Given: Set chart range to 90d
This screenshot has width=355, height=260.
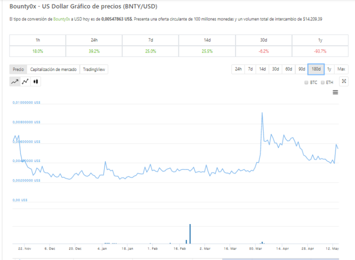Looking at the screenshot, I should pyautogui.click(x=301, y=69).
